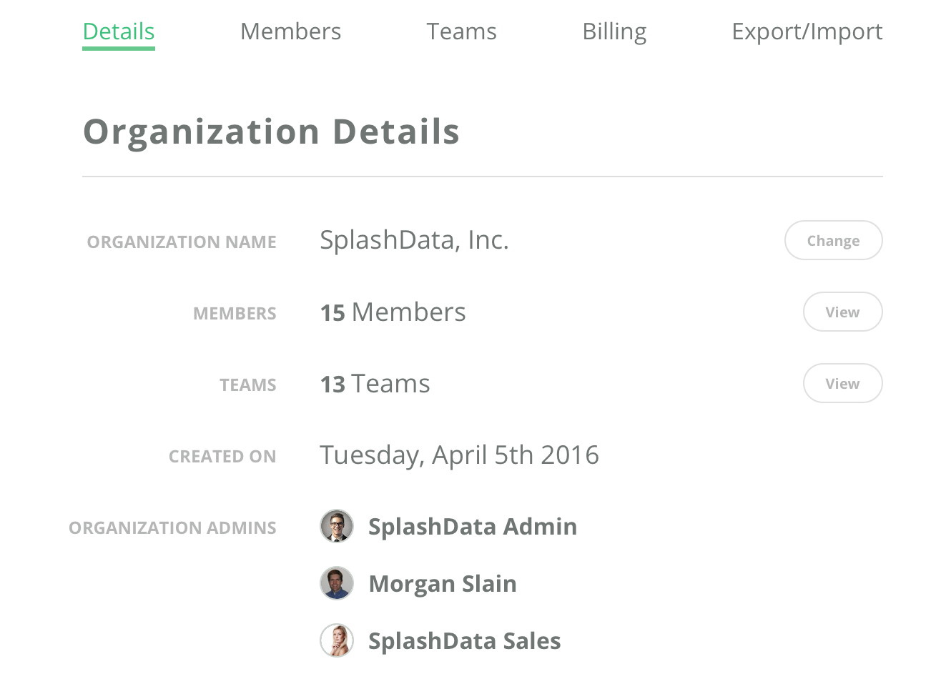Screen dimensions: 941x699
Task: Switch to the Members tab
Action: (290, 31)
